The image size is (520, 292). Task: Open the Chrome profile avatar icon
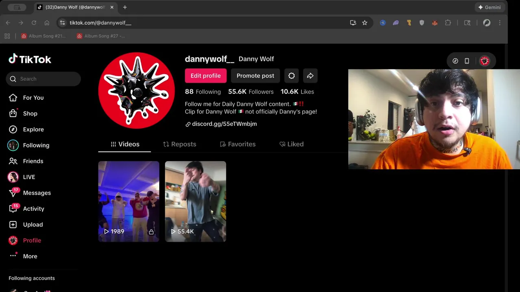tap(487, 23)
